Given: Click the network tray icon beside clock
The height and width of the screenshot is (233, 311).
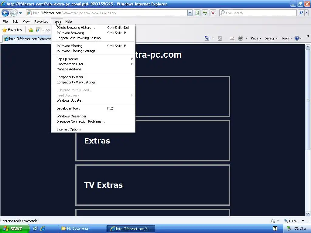Looking at the screenshot, I should tap(289, 229).
